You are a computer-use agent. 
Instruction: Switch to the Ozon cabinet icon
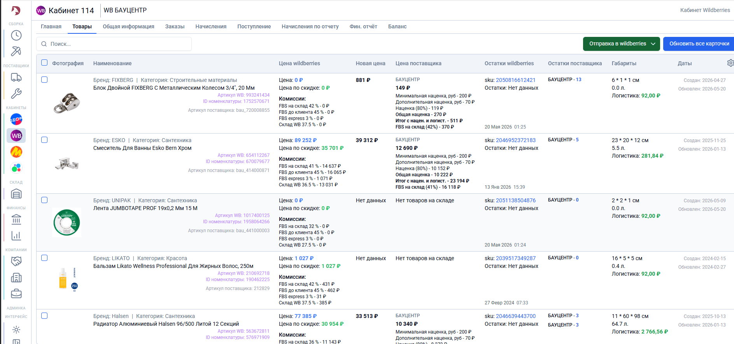click(x=16, y=119)
